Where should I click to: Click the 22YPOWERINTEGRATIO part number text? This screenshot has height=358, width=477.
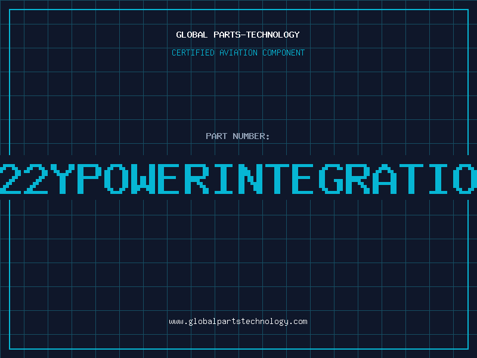[238, 178]
